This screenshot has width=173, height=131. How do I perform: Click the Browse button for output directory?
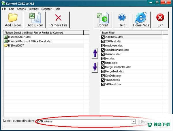(144, 121)
